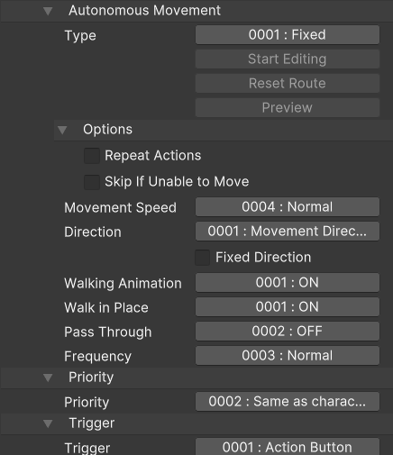Change the Walk in Place setting
The height and width of the screenshot is (455, 393).
288,307
